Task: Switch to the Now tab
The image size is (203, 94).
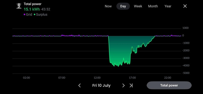Action: click(108, 6)
